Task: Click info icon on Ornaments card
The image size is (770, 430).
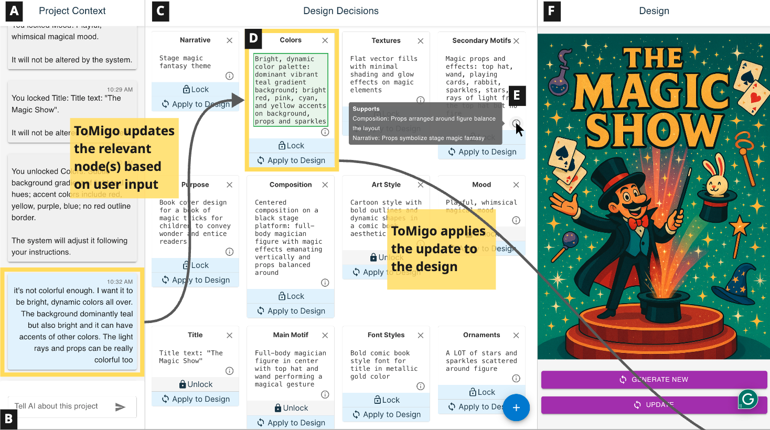Action: click(x=516, y=379)
